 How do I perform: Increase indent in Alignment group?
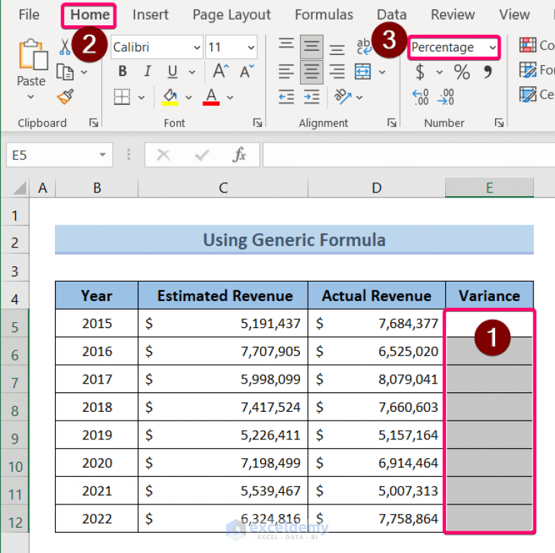(311, 97)
